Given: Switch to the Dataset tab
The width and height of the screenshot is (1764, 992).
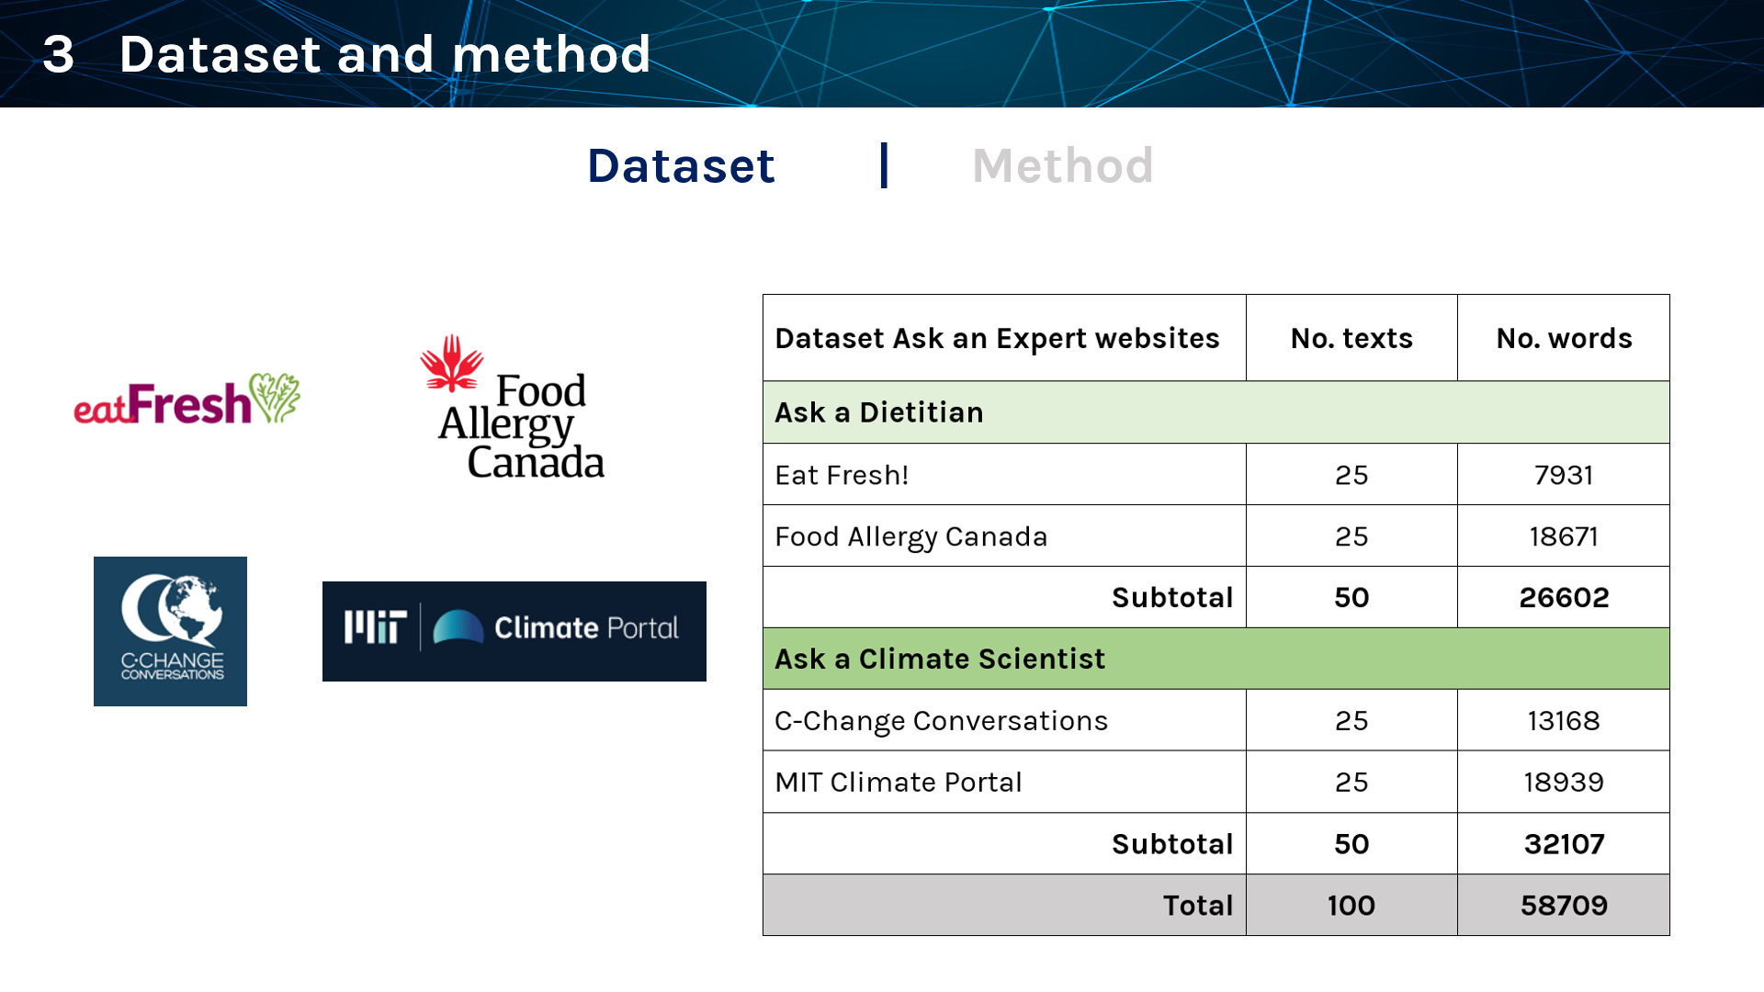Looking at the screenshot, I should tap(681, 166).
